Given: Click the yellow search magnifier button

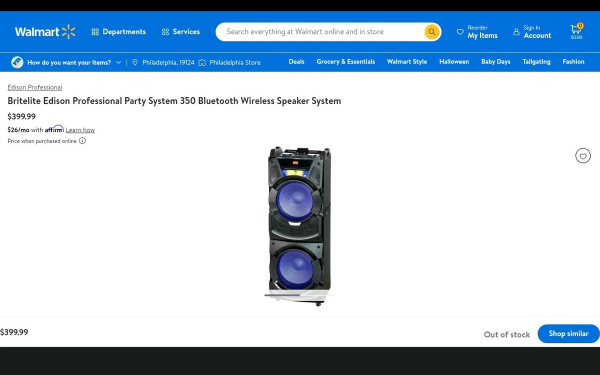Looking at the screenshot, I should (x=432, y=32).
